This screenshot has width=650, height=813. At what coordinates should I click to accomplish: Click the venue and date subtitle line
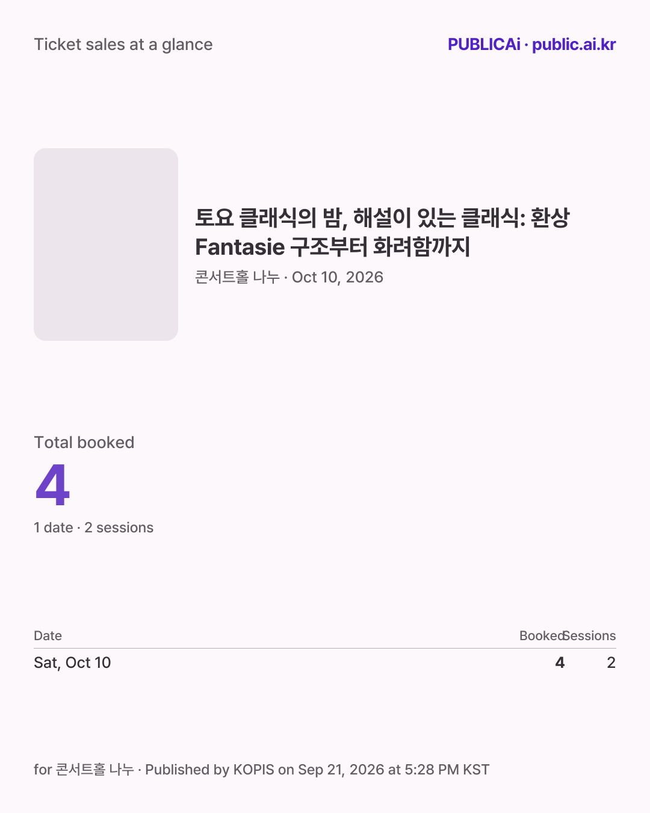tap(289, 277)
